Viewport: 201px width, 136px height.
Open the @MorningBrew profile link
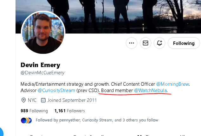click(173, 84)
